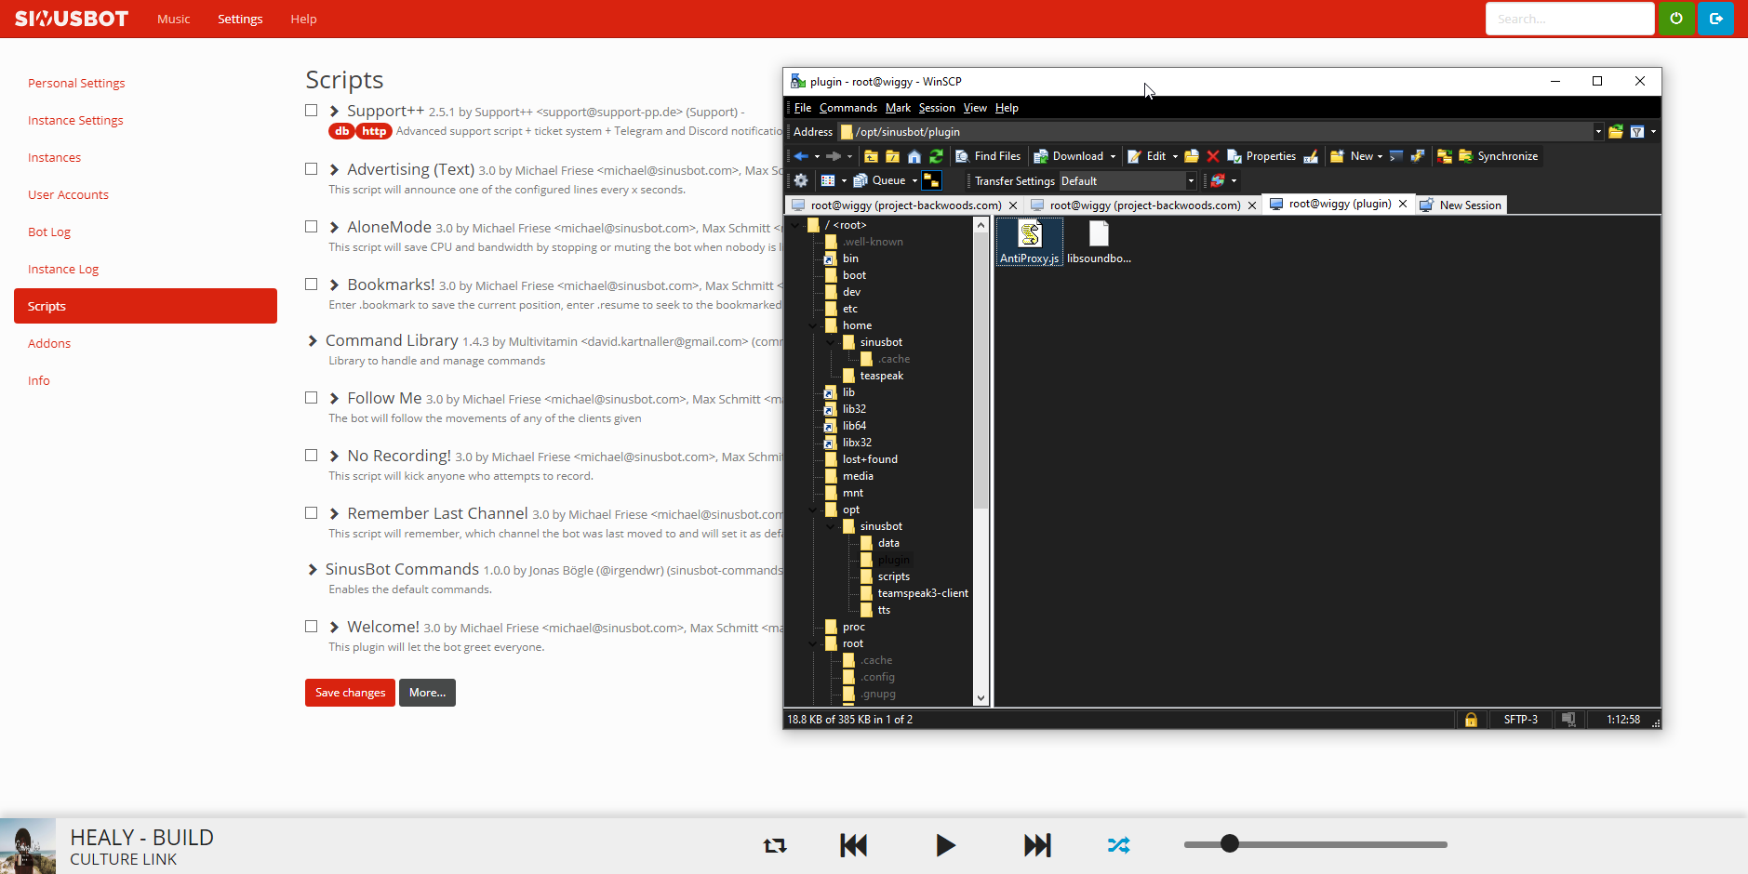Skip to next track
The width and height of the screenshot is (1748, 874).
pyautogui.click(x=1037, y=845)
